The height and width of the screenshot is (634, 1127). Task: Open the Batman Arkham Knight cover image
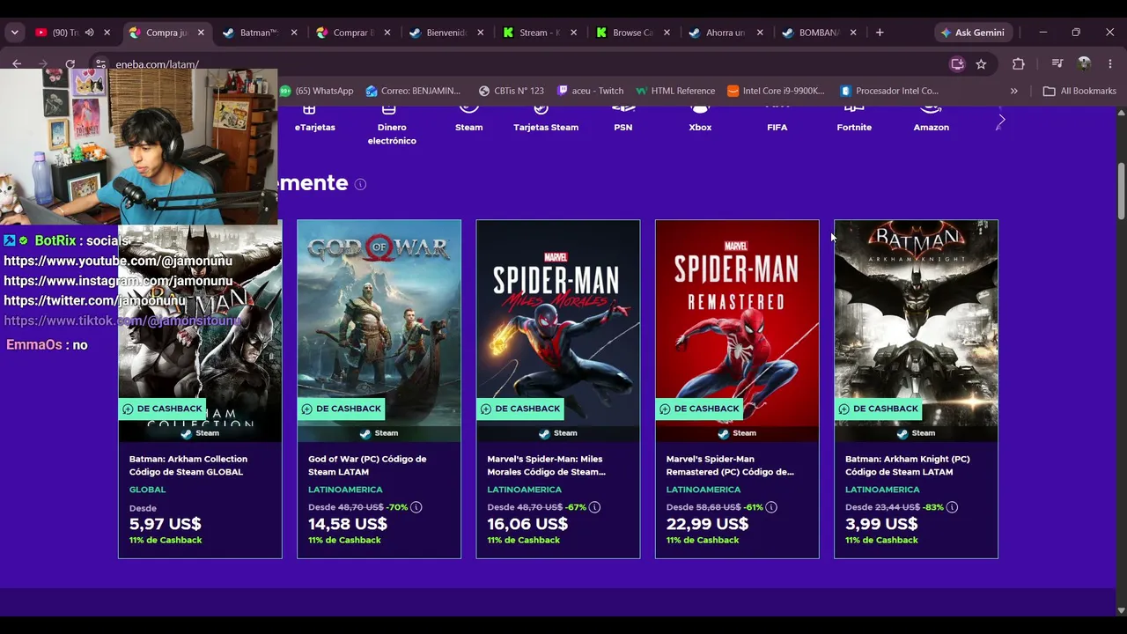click(916, 330)
